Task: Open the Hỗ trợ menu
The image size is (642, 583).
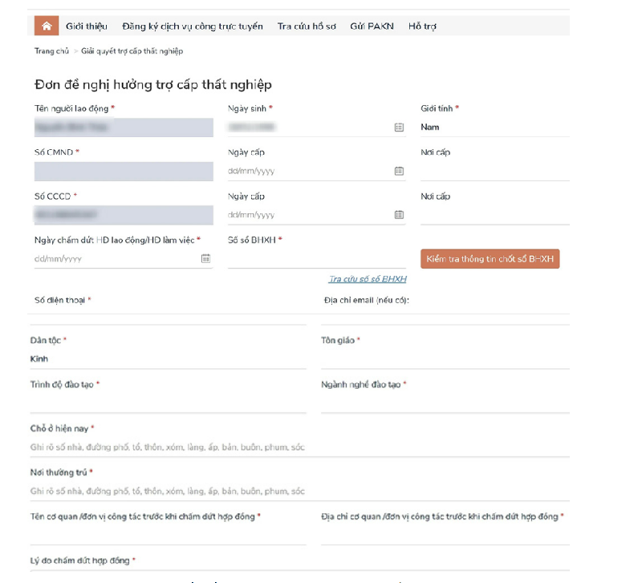Action: [422, 26]
